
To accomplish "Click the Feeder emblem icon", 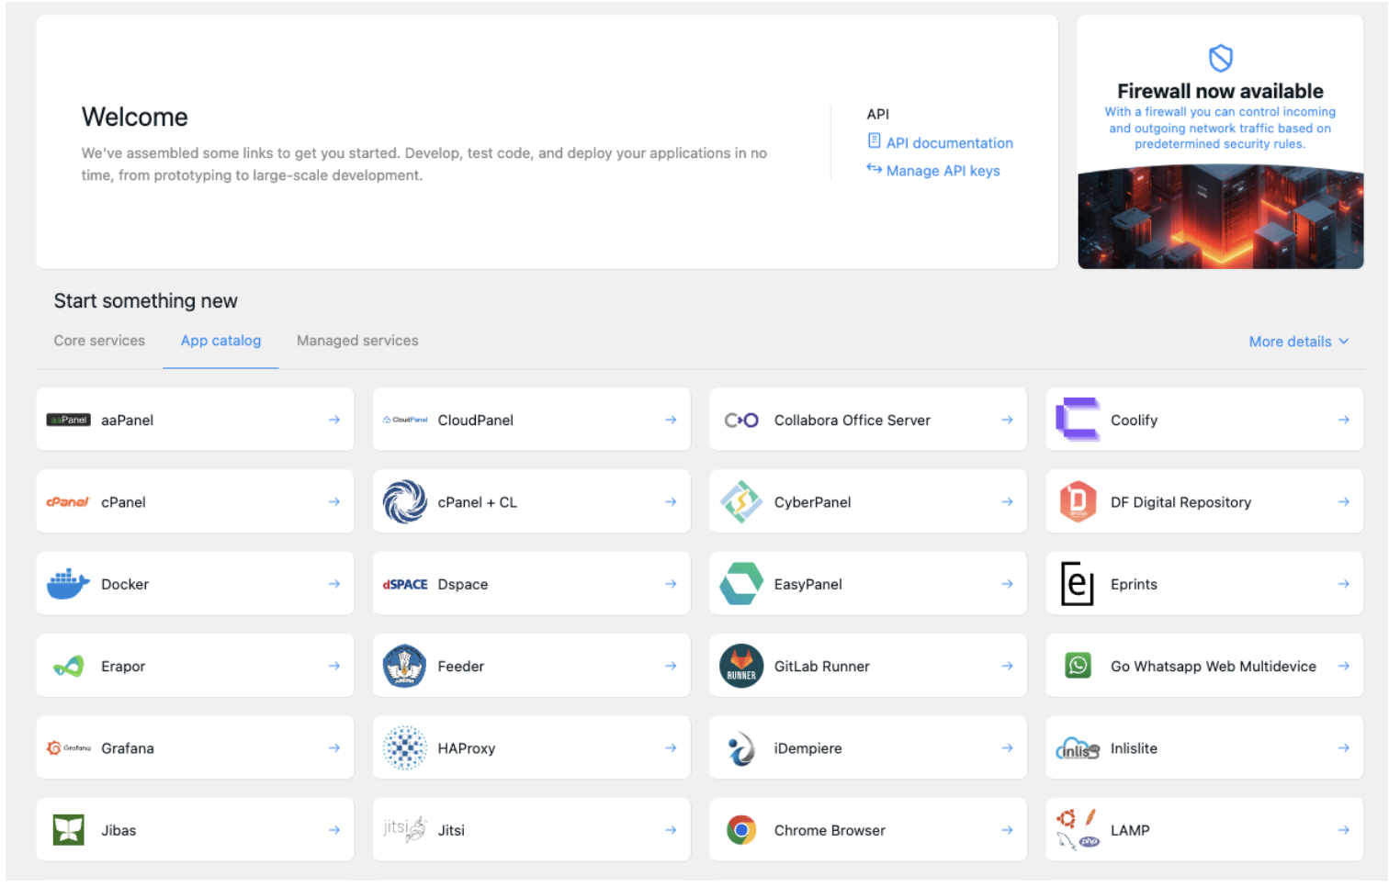I will 405,666.
